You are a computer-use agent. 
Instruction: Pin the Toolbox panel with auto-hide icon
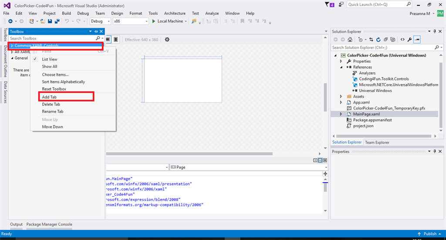[96, 31]
